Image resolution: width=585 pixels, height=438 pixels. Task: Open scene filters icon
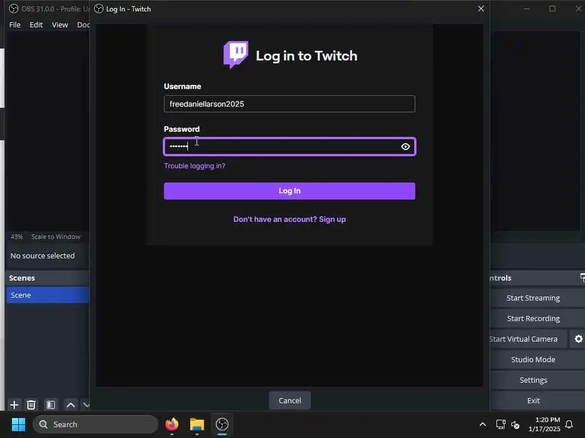pyautogui.click(x=51, y=404)
